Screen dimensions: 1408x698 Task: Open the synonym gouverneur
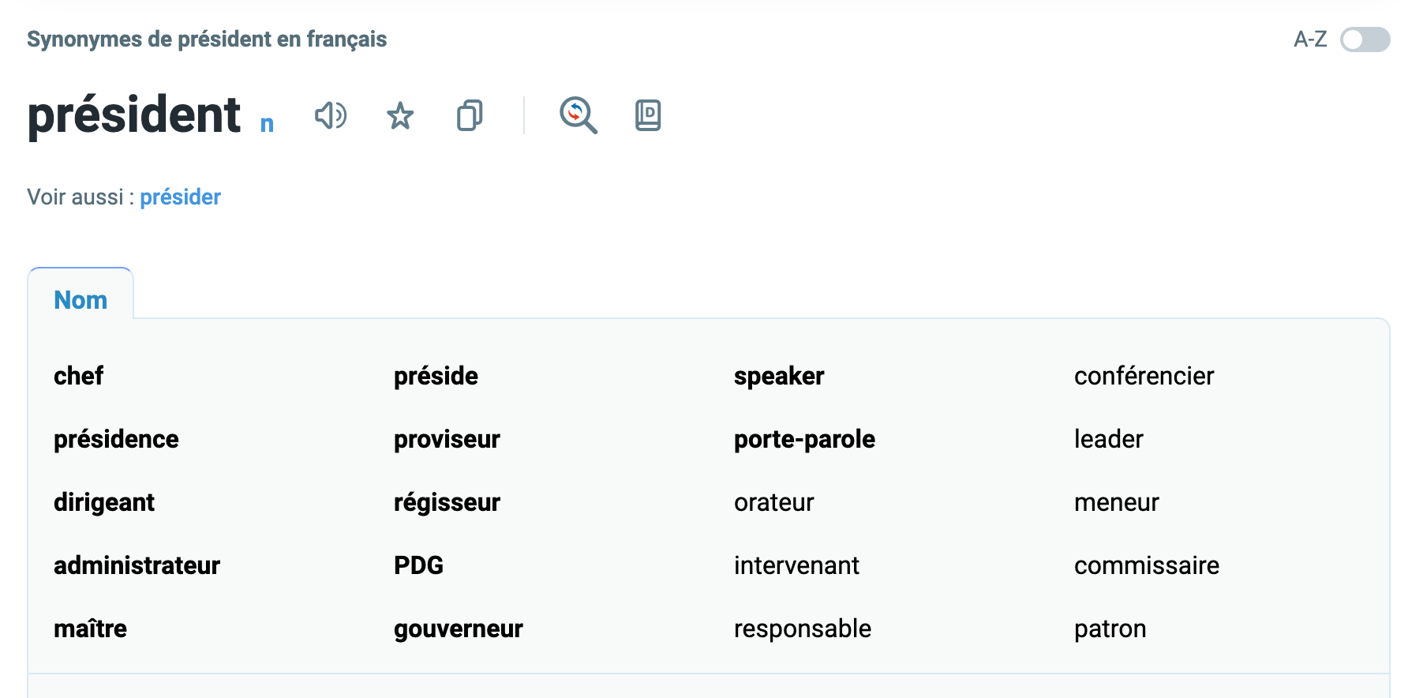(458, 629)
